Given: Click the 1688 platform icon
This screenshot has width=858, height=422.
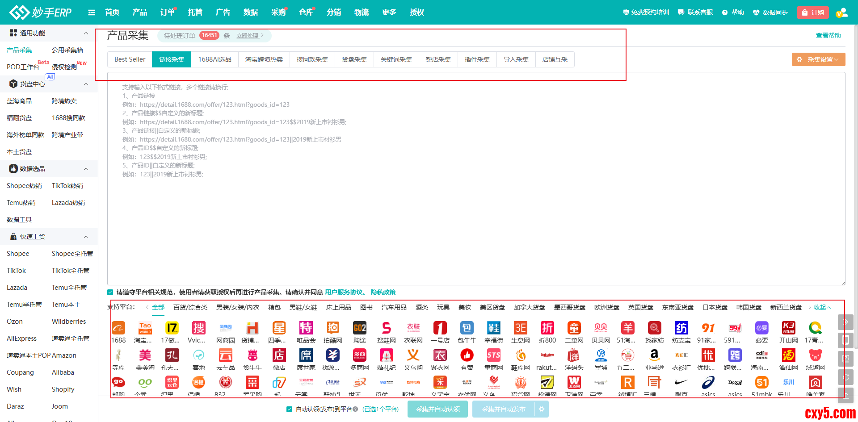Looking at the screenshot, I should click(x=118, y=328).
